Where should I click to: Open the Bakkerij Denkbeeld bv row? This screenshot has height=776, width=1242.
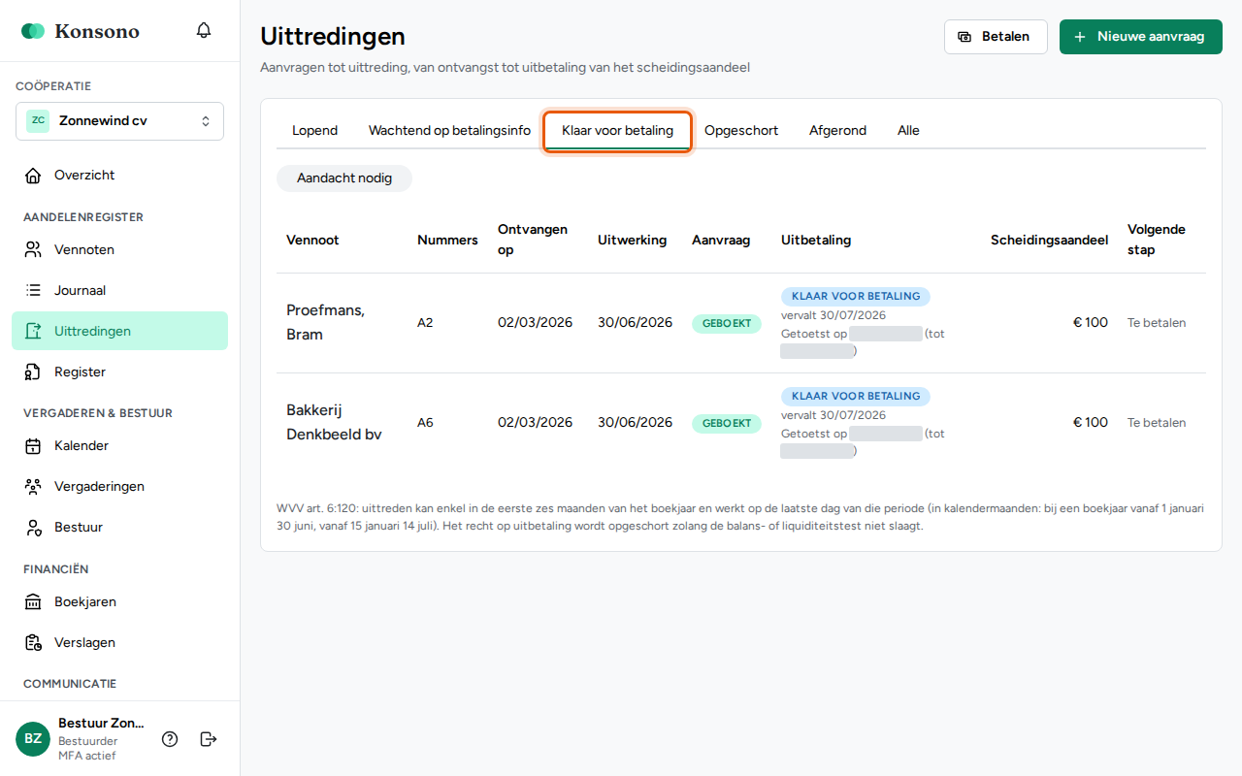pos(741,423)
